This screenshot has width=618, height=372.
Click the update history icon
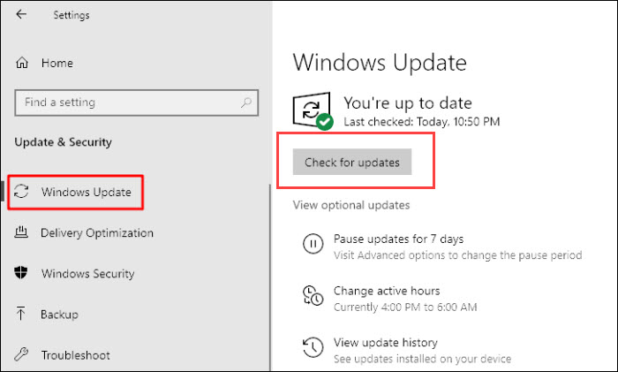[313, 346]
